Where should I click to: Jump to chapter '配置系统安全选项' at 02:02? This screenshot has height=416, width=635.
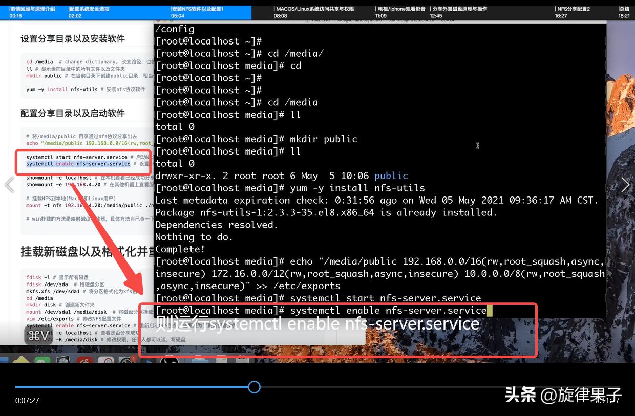pos(89,12)
